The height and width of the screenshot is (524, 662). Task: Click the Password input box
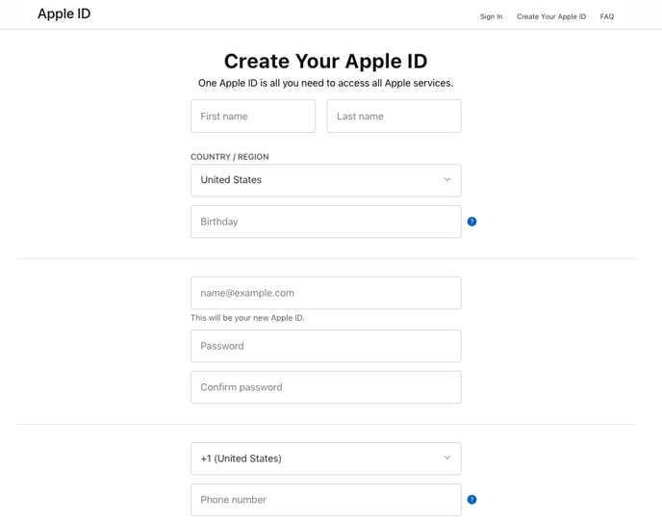(325, 346)
